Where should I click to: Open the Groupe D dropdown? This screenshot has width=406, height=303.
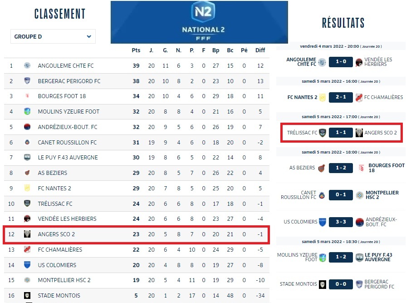[x=53, y=37]
